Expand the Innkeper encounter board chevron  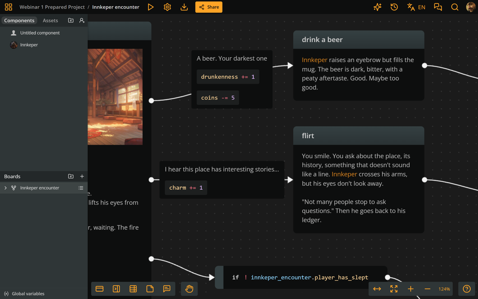pyautogui.click(x=6, y=188)
